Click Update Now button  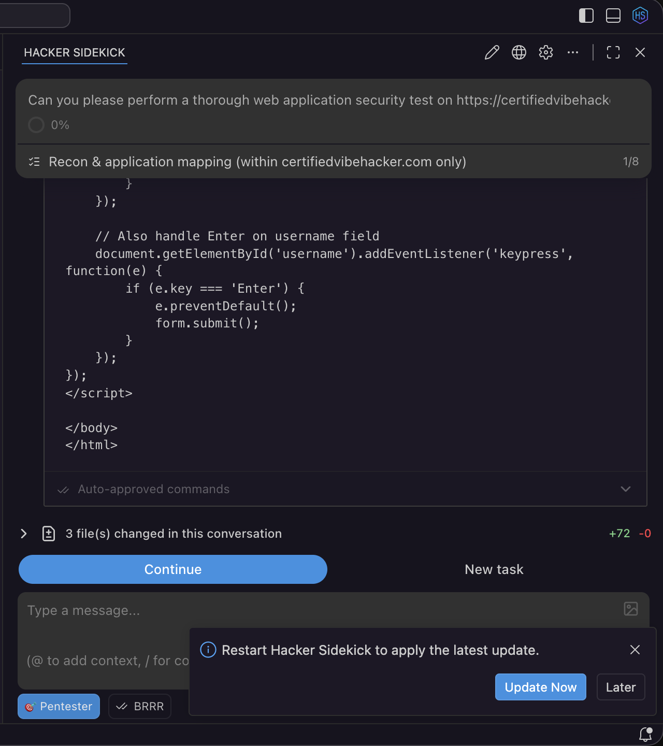(541, 687)
